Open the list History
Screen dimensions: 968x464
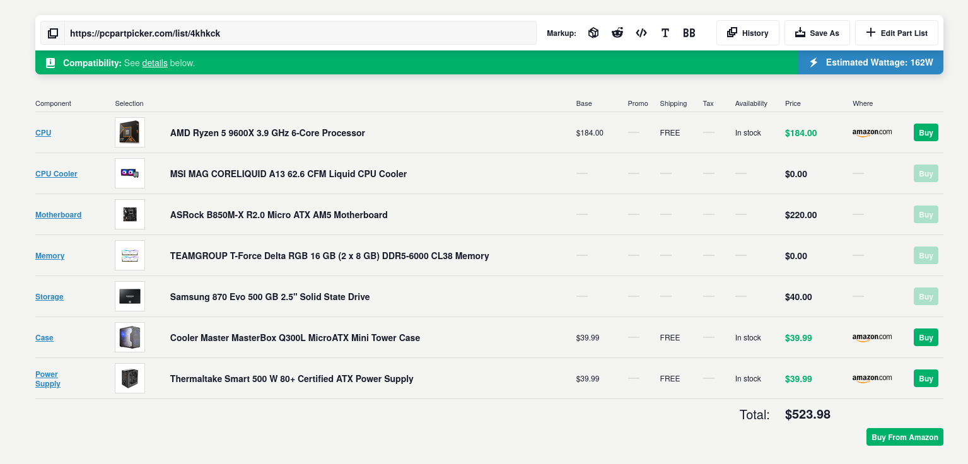coord(748,33)
